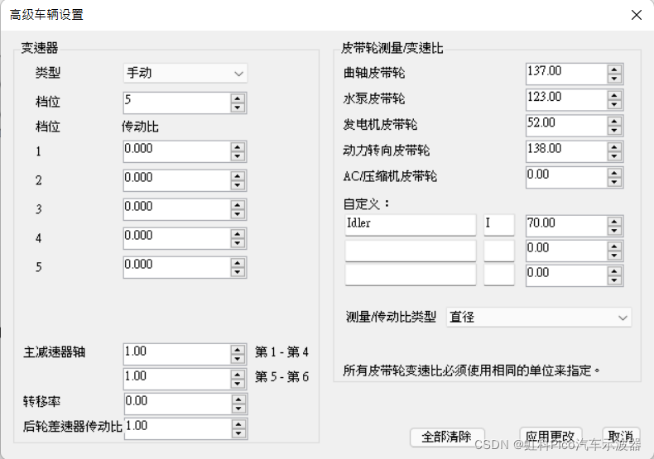The height and width of the screenshot is (459, 654).
Task: Decrease the 转移率 value
Action: [238, 409]
